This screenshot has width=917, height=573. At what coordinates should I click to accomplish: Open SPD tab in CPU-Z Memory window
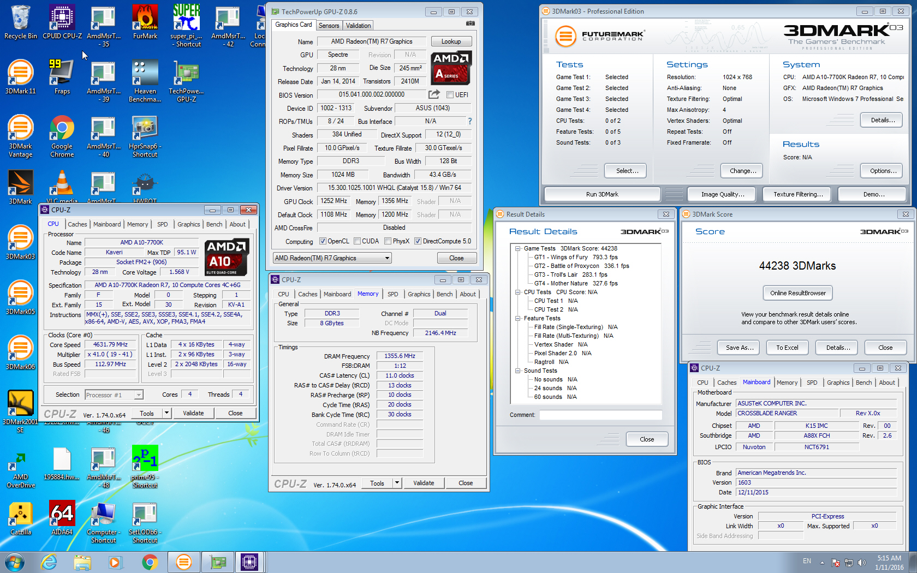point(393,294)
